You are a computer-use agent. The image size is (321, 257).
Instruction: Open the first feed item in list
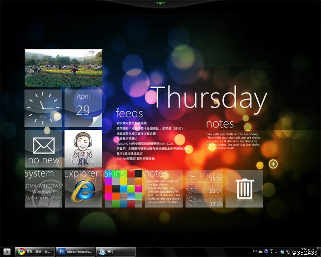pos(131,123)
